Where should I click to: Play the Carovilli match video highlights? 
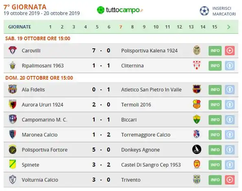(230, 50)
